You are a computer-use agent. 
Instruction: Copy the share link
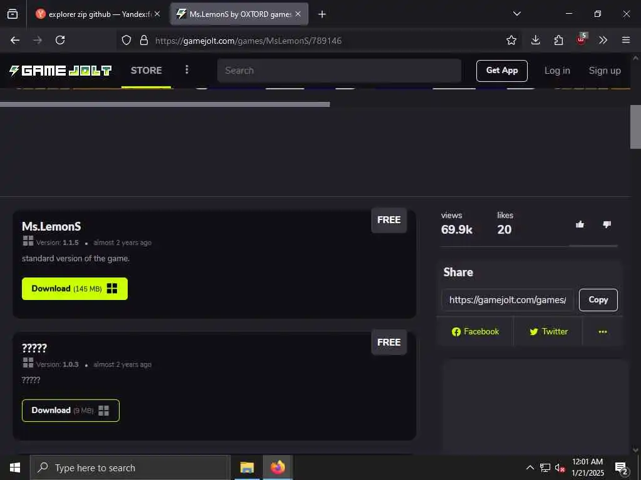tap(598, 300)
